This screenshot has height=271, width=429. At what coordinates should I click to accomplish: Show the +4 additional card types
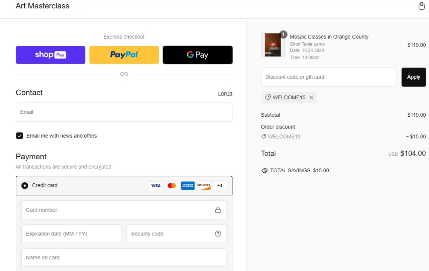220,186
